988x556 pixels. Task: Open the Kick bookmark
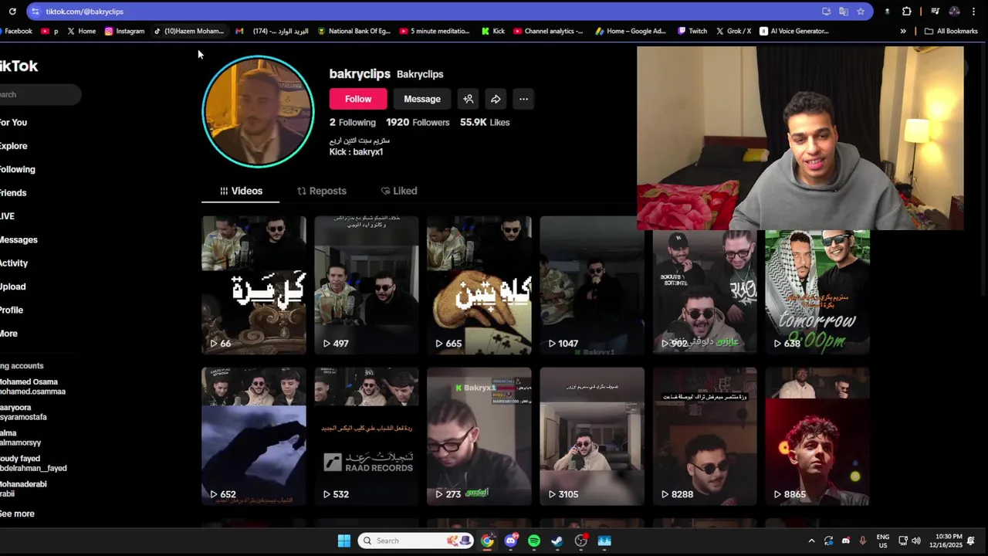[x=493, y=31]
